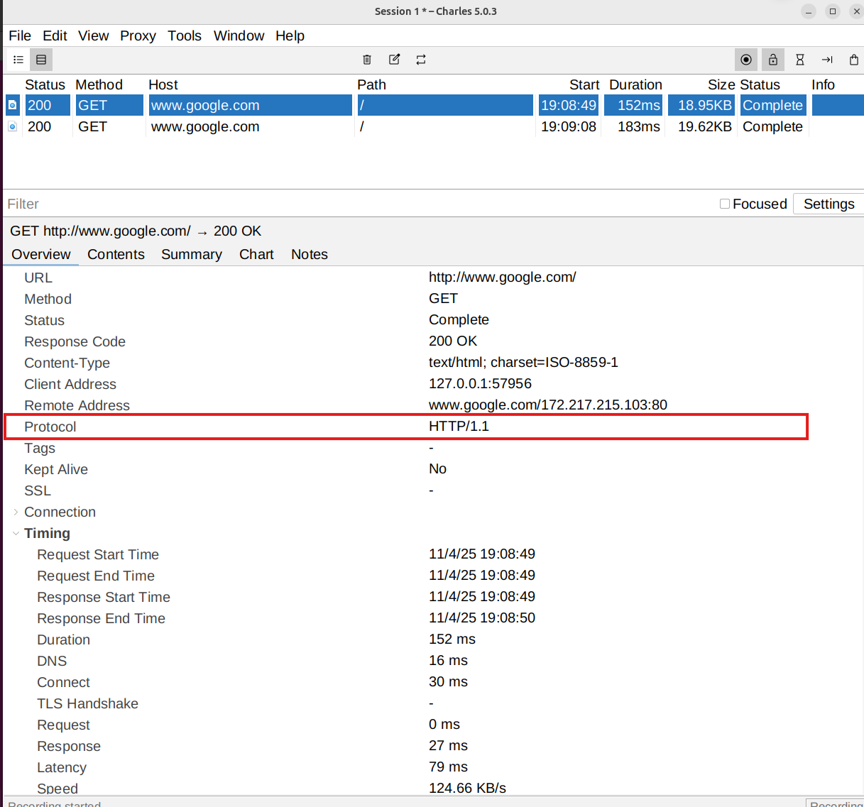Screen dimensions: 864x807
Task: Click the Repeat request icon
Action: click(421, 60)
